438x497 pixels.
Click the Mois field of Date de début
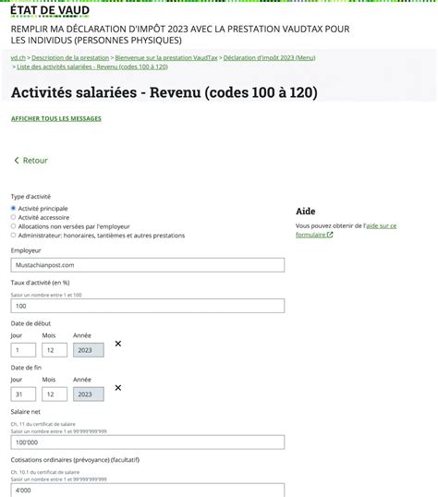point(55,350)
